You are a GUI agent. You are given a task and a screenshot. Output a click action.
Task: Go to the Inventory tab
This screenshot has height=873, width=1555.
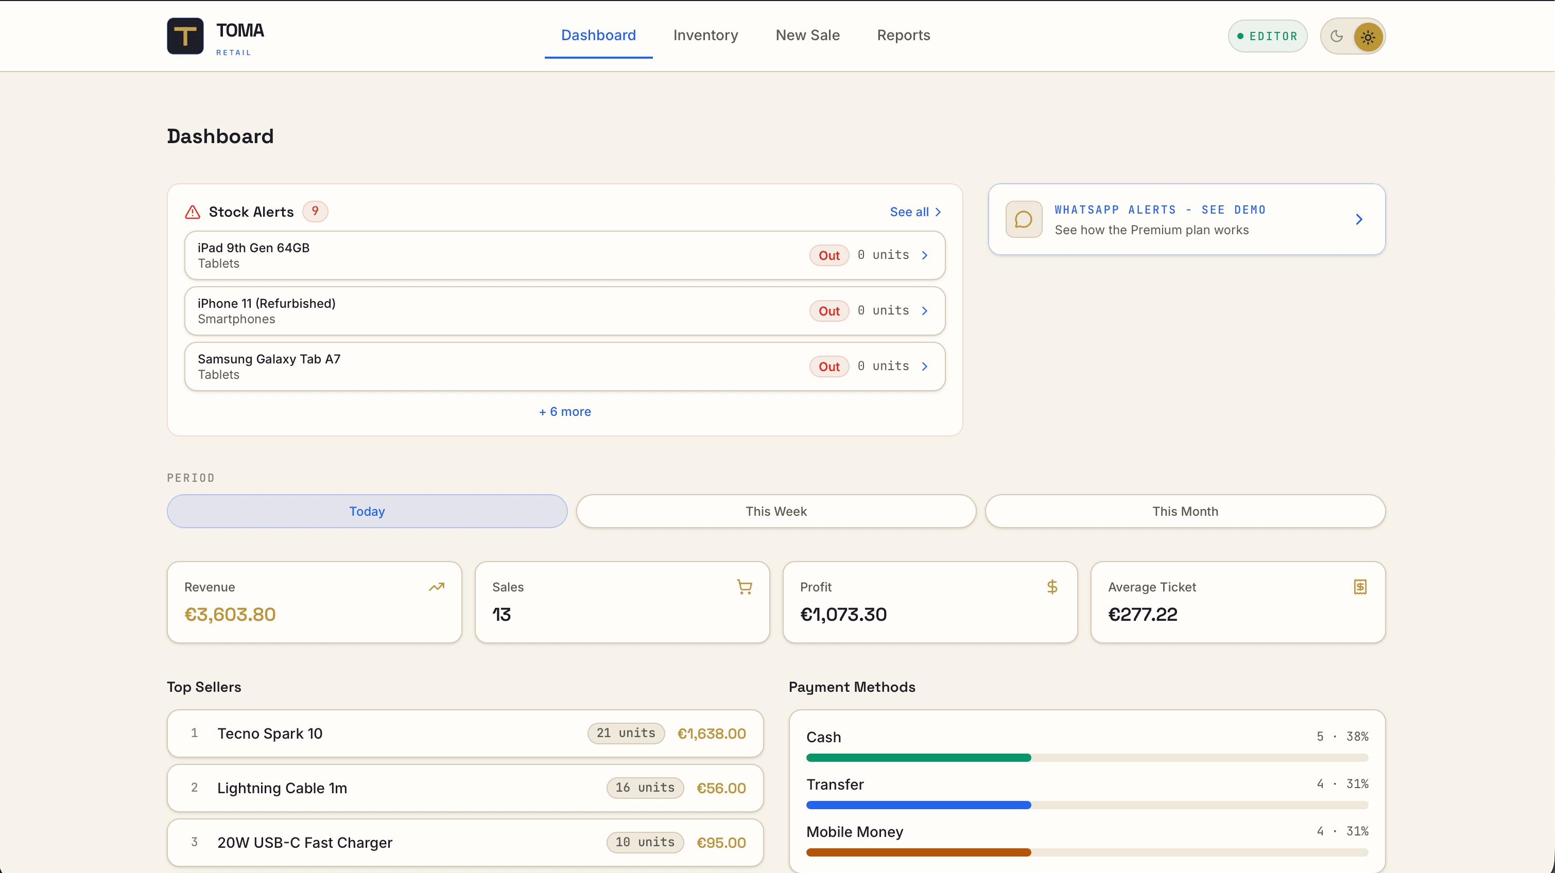click(x=705, y=35)
